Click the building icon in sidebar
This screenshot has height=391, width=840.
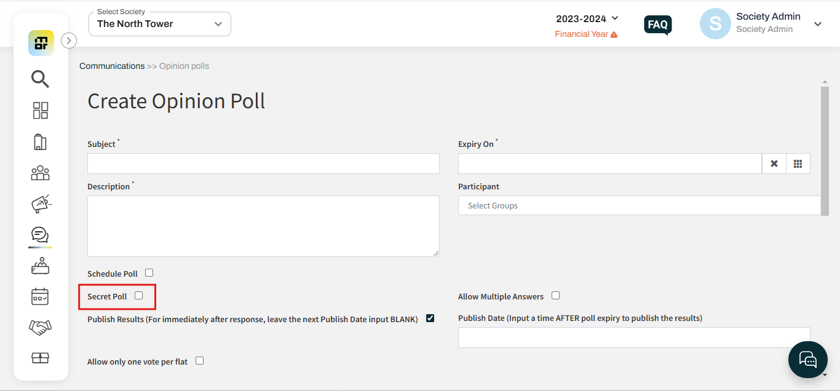coord(40,142)
